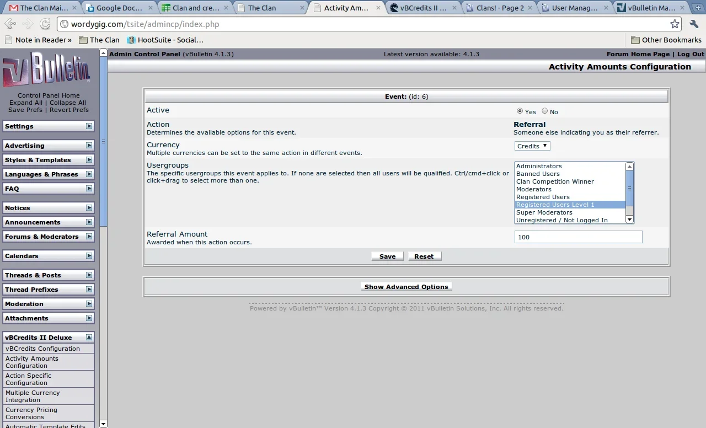This screenshot has width=706, height=428.
Task: Select Registered Users Level 1 usergroup
Action: pos(570,205)
